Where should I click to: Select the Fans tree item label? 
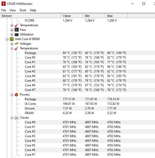pyautogui.click(x=23, y=30)
